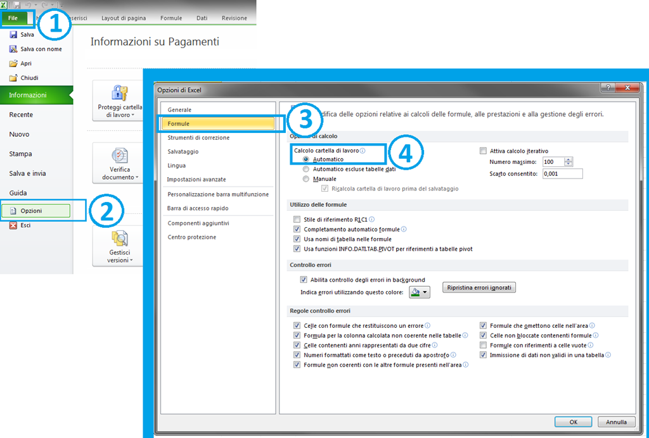Click the Salva disk icon
649x438 pixels.
pos(13,35)
